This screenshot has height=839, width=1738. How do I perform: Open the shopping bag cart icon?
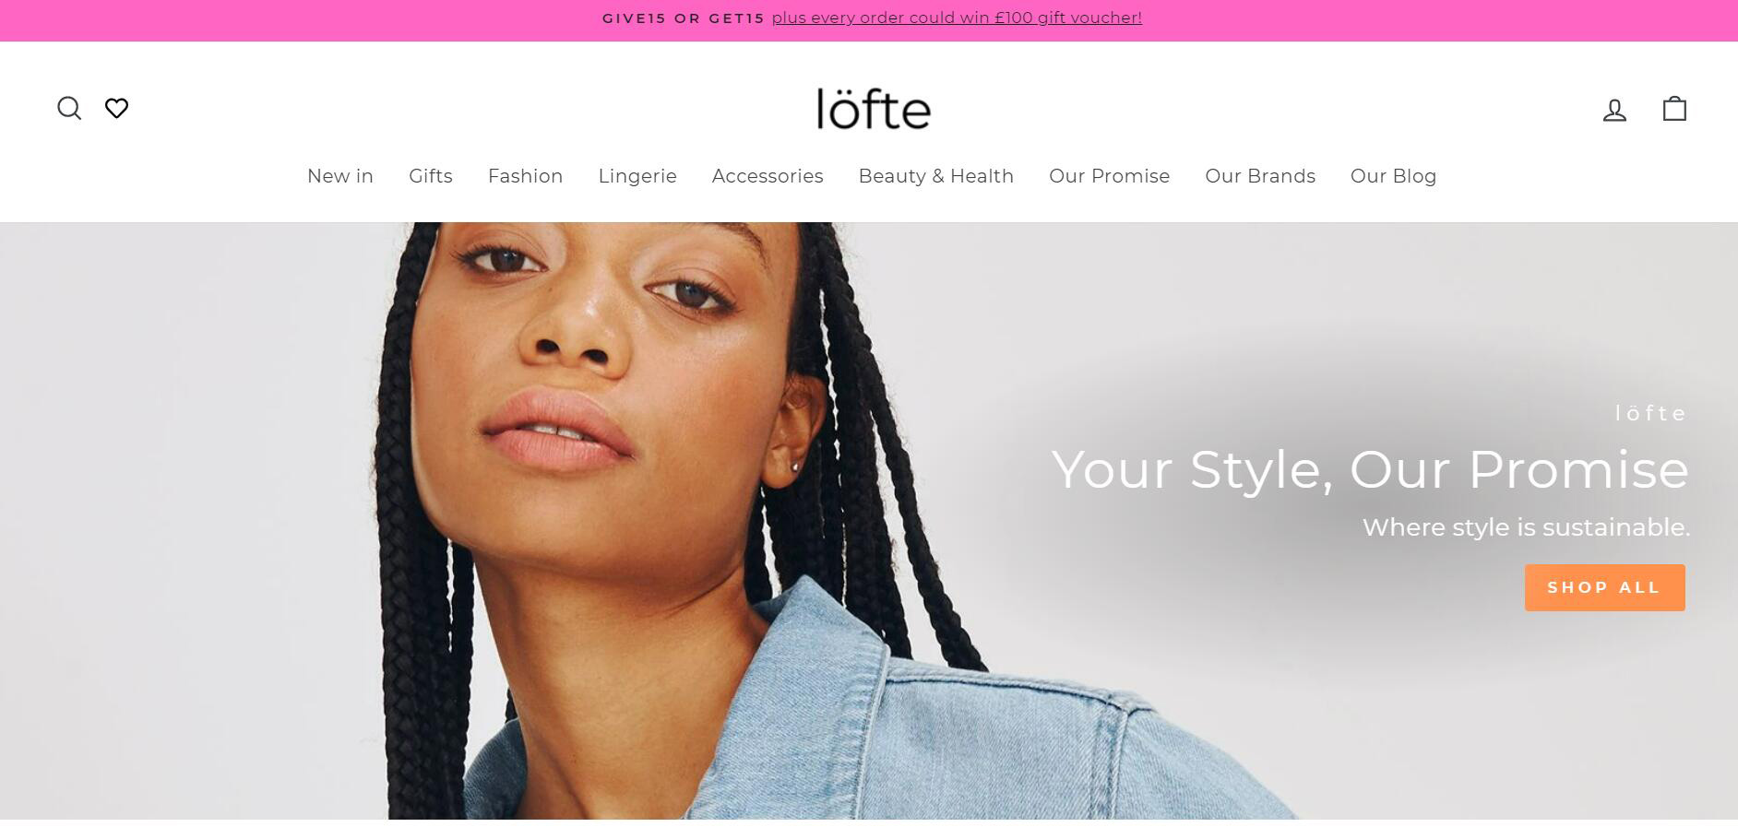1674,109
